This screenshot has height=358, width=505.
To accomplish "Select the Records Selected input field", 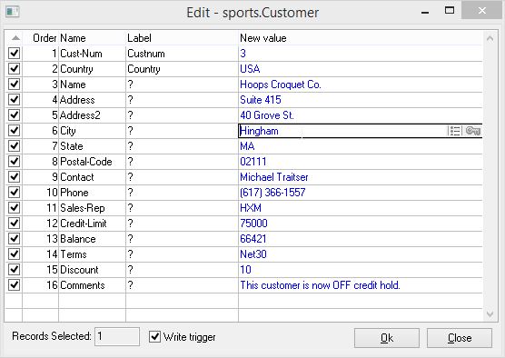I will (117, 336).
